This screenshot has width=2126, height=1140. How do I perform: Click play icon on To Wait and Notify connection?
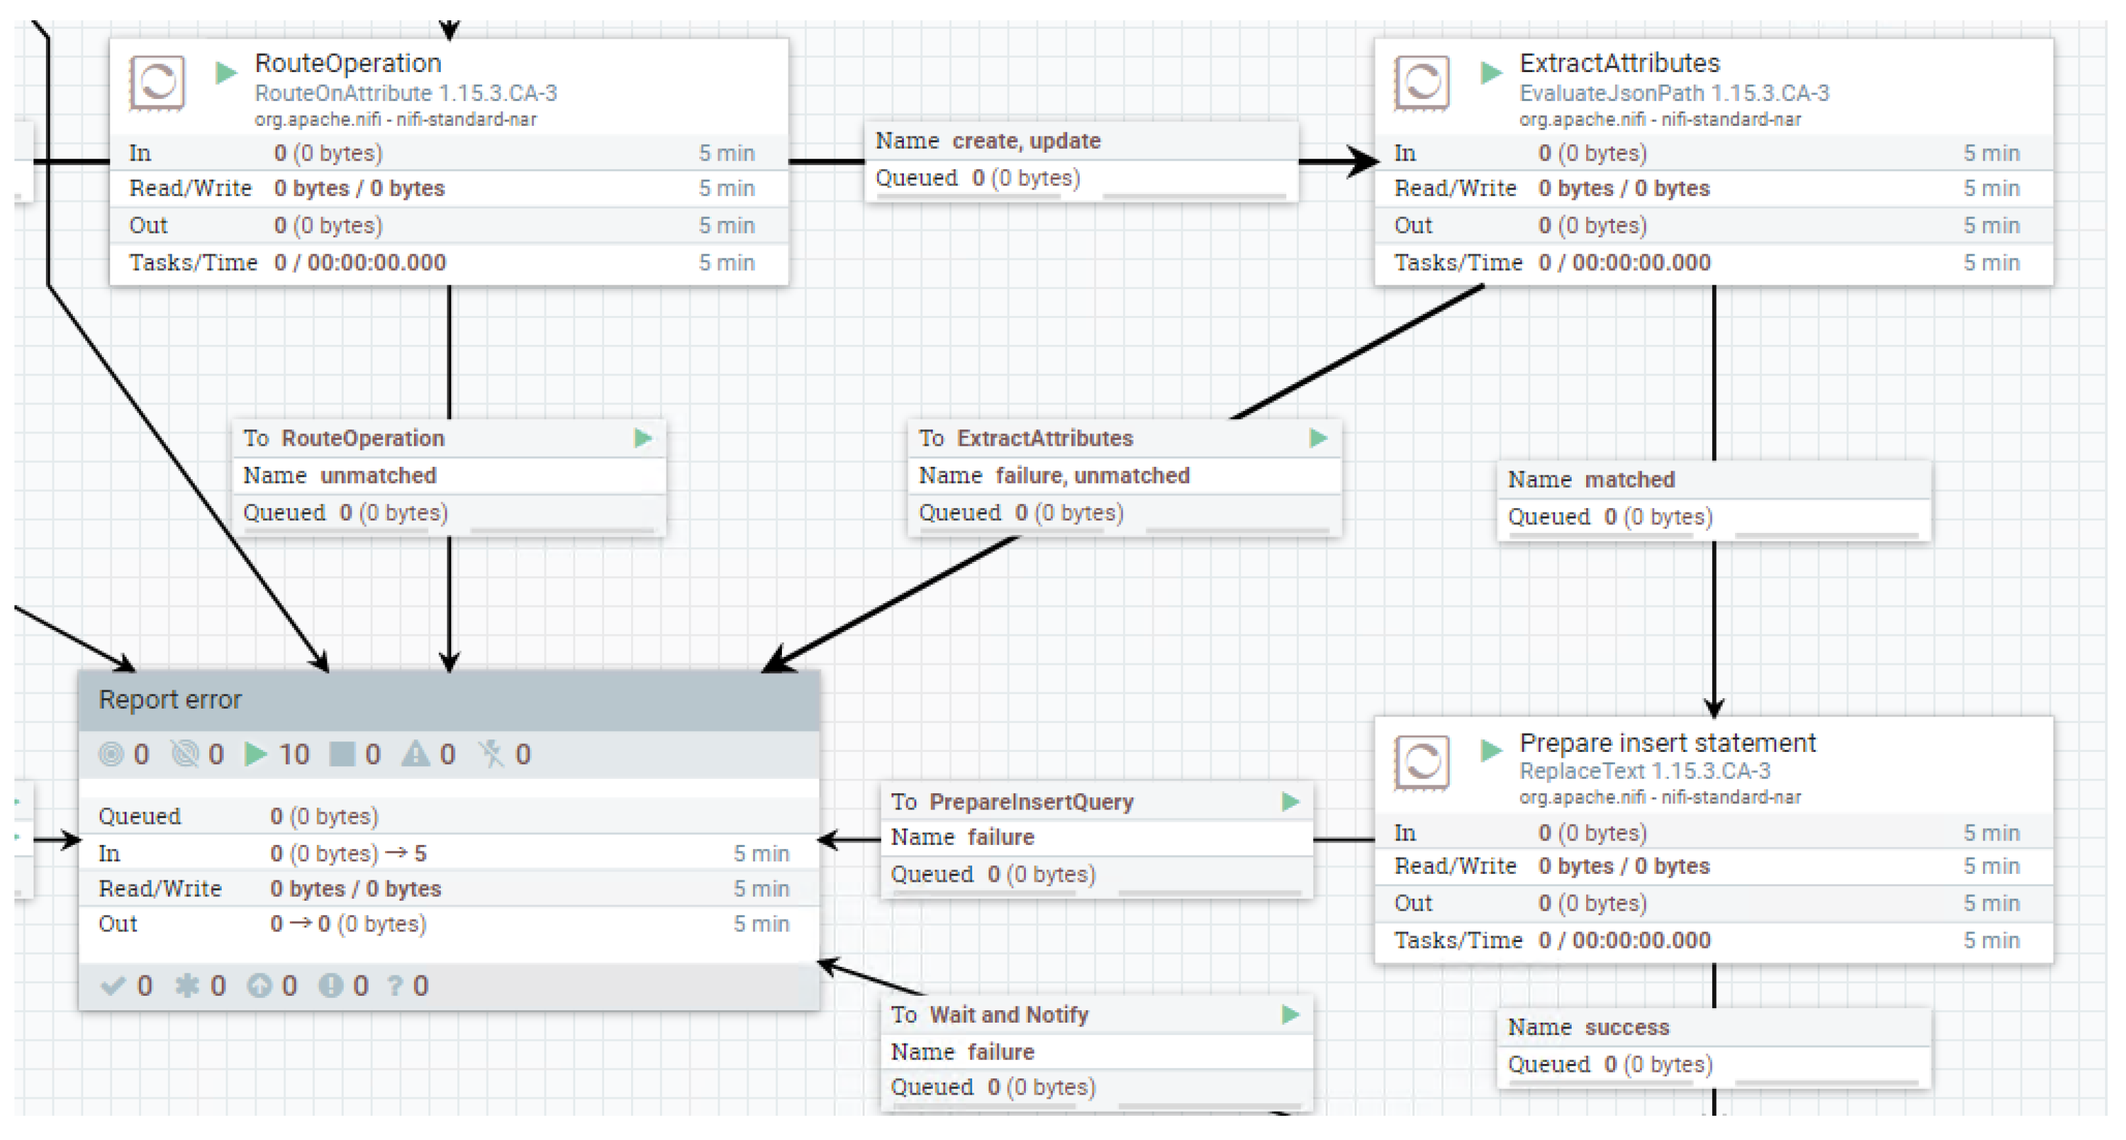click(x=1291, y=1015)
